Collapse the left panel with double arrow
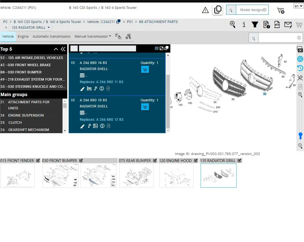 63,49
